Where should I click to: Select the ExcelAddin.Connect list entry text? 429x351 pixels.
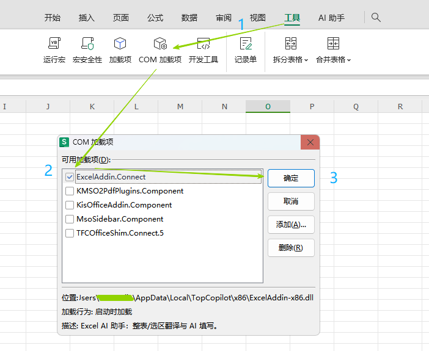pyautogui.click(x=111, y=177)
